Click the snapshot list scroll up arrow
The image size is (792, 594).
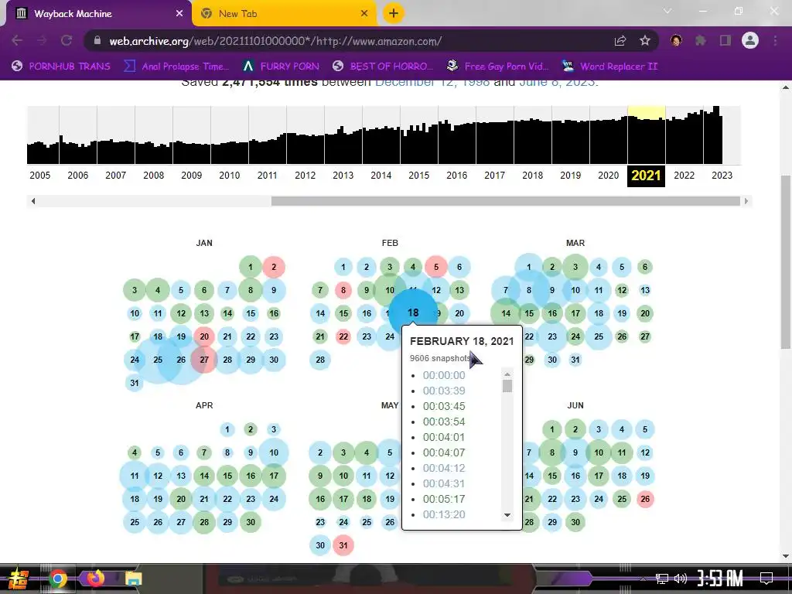(x=507, y=374)
